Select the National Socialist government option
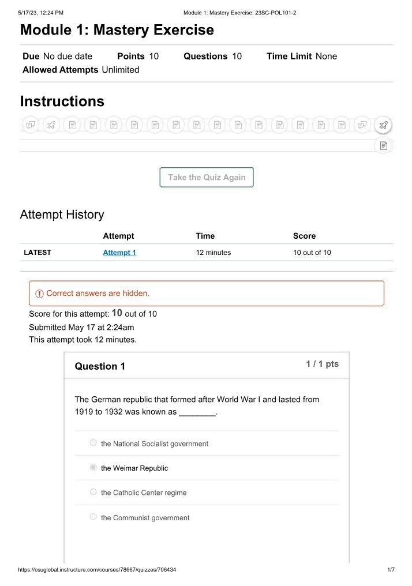The height and width of the screenshot is (586, 412). [93, 443]
